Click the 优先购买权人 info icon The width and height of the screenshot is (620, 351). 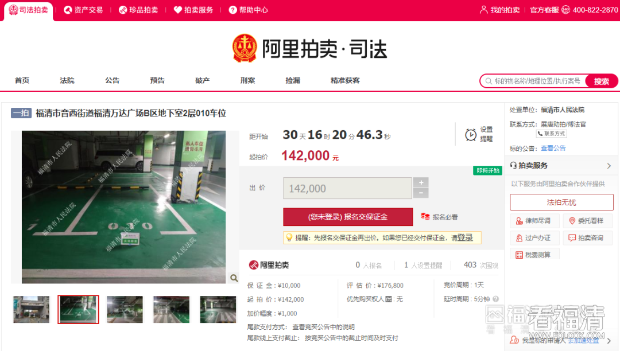point(388,299)
